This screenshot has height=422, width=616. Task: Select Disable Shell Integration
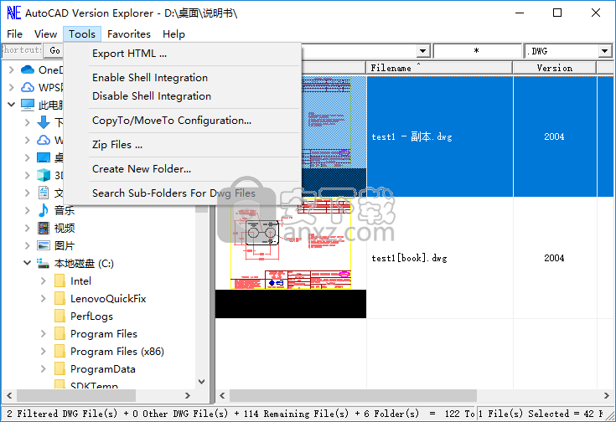(x=183, y=96)
